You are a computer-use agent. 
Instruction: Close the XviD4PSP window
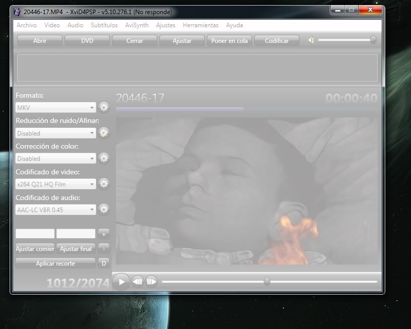tap(370, 10)
